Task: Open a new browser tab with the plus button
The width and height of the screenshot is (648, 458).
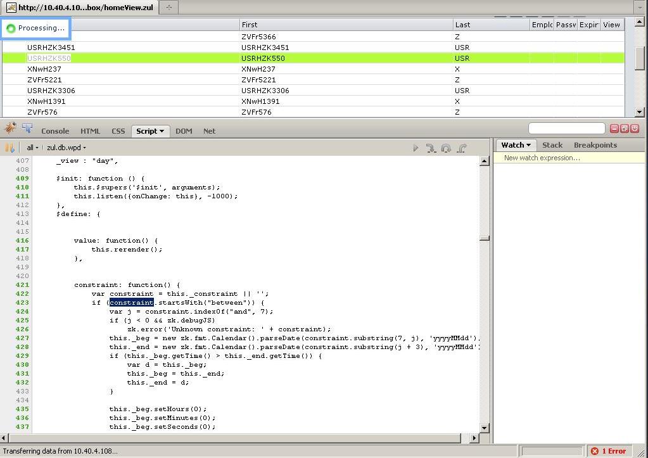Action: click(168, 7)
